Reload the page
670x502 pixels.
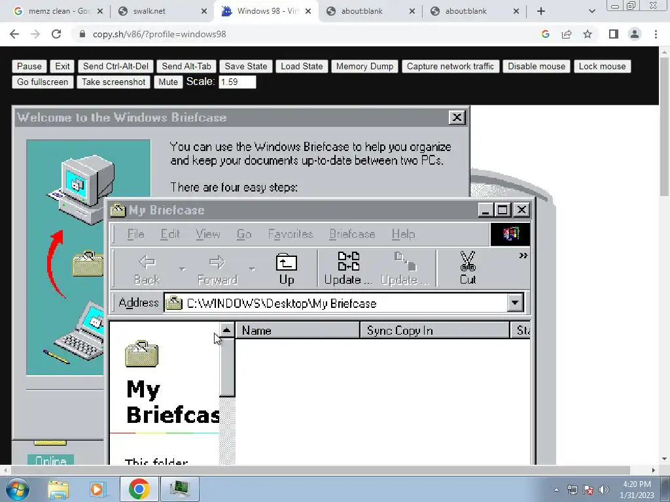[x=56, y=34]
